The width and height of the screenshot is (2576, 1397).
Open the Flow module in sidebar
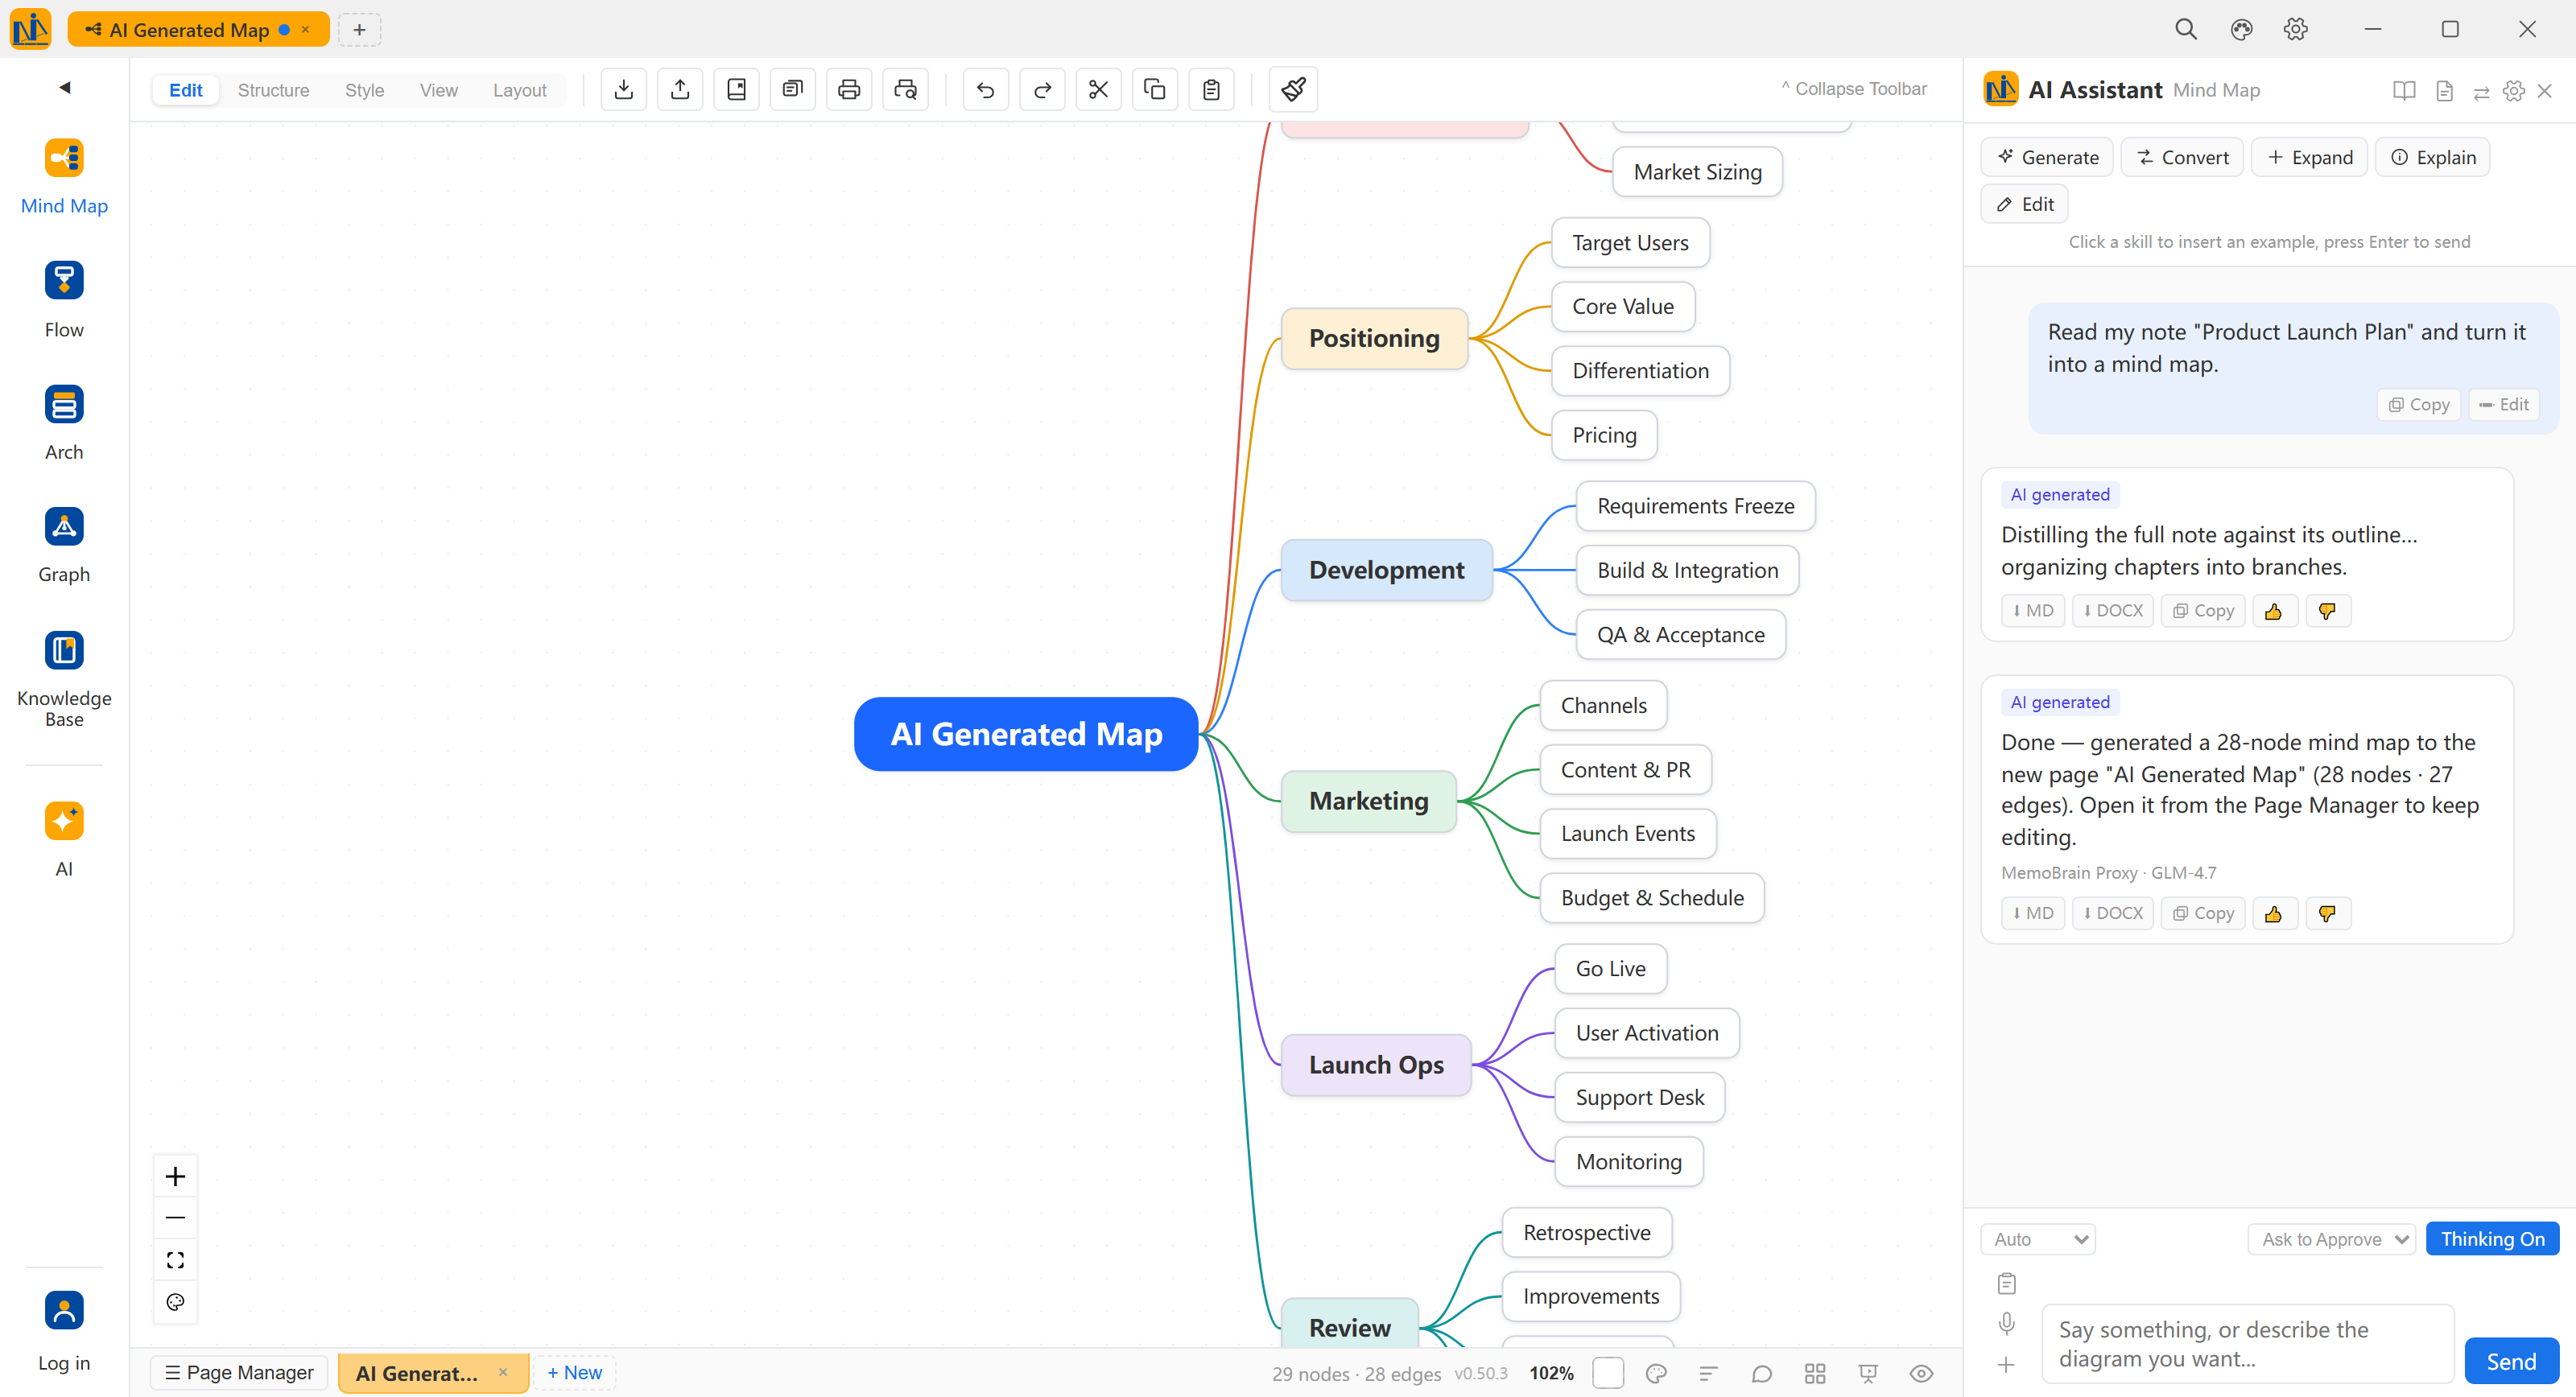64,300
